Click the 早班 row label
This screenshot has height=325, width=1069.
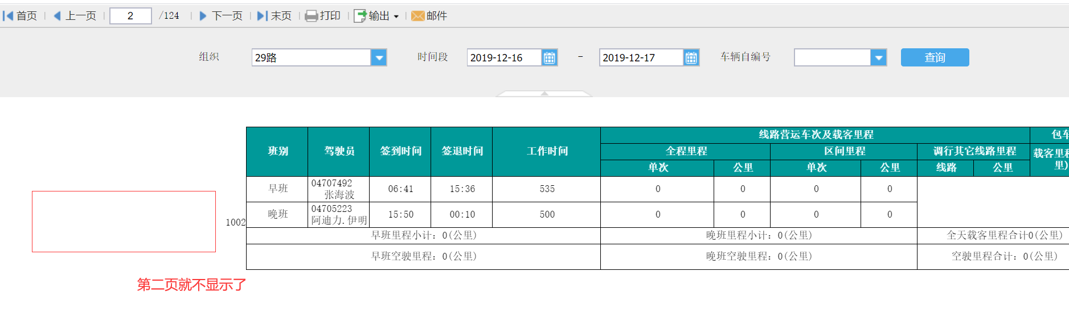click(x=277, y=189)
